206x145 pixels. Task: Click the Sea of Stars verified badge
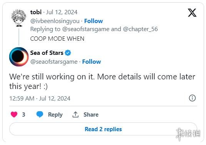68,53
